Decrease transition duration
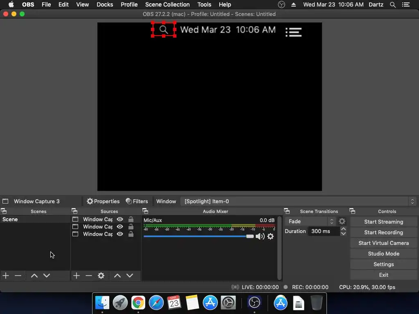Screen dimensions: 419x314 [x=343, y=233]
